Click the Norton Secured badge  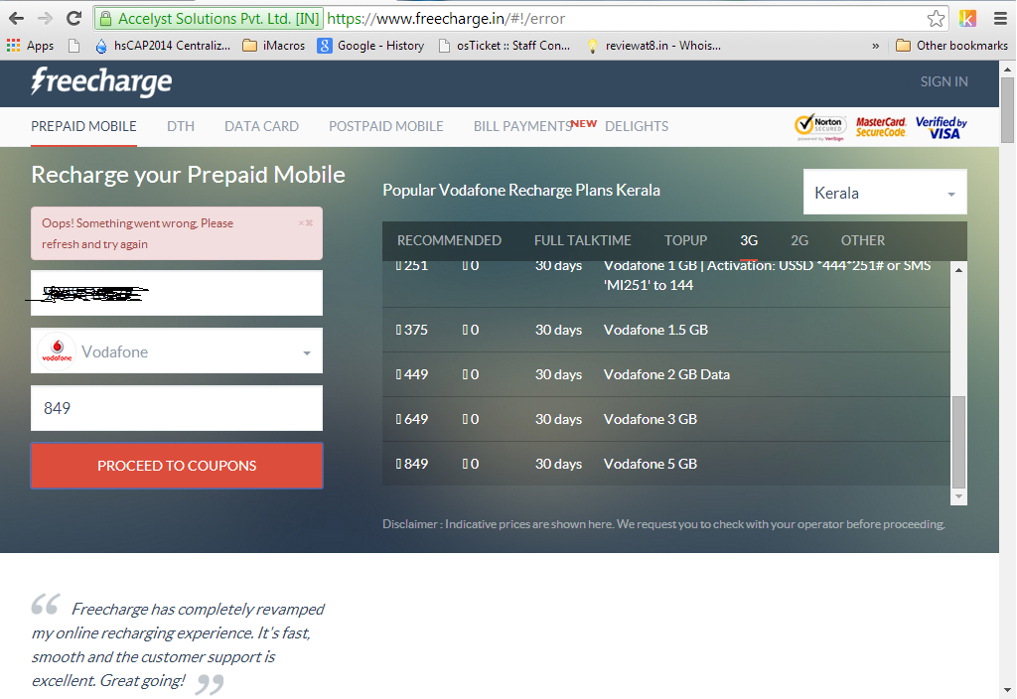820,127
